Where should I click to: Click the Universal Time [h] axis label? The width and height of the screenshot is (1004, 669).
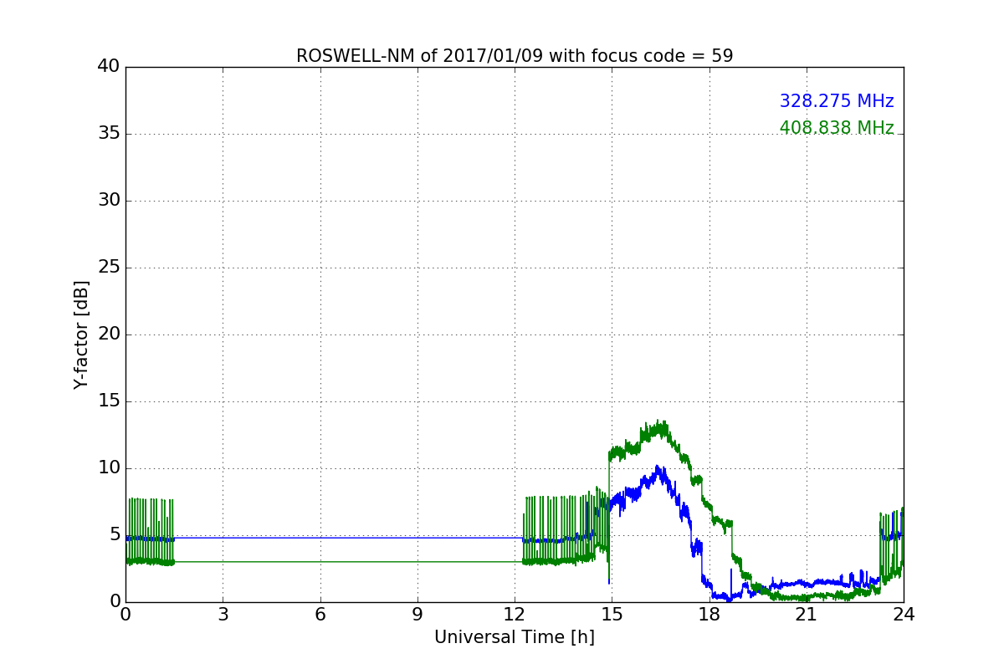(515, 637)
